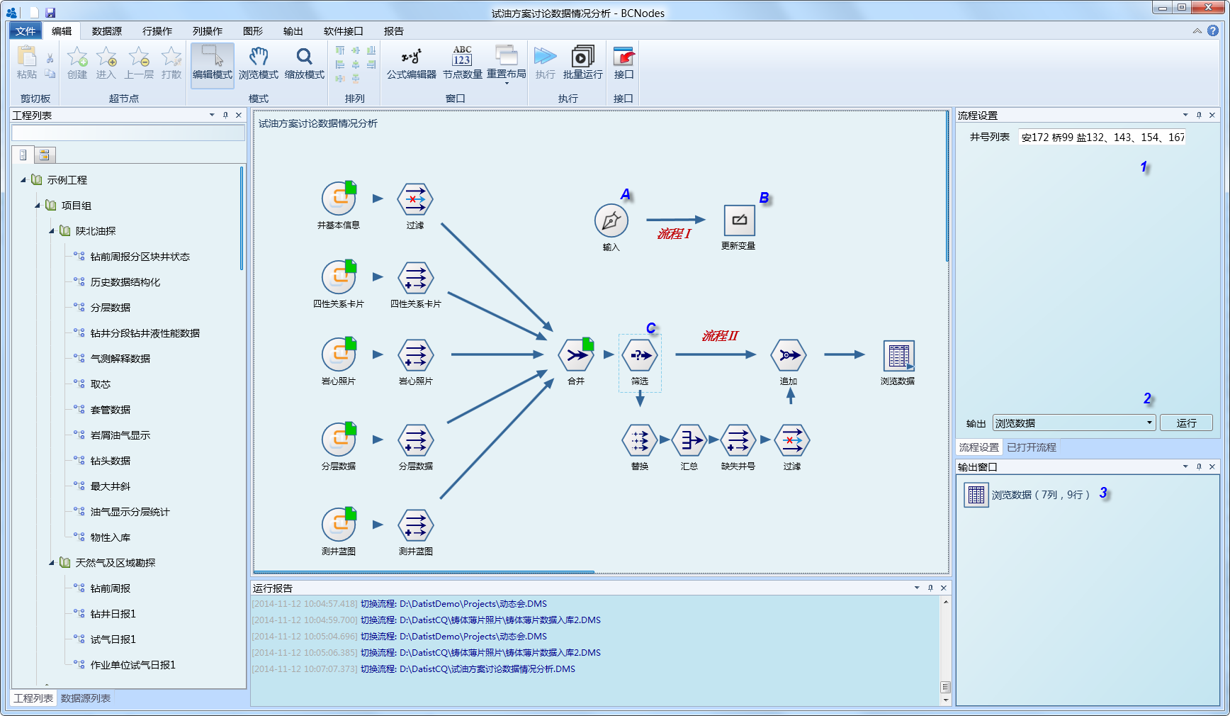Click the 接口 interface icon
This screenshot has height=716, width=1230.
(624, 62)
